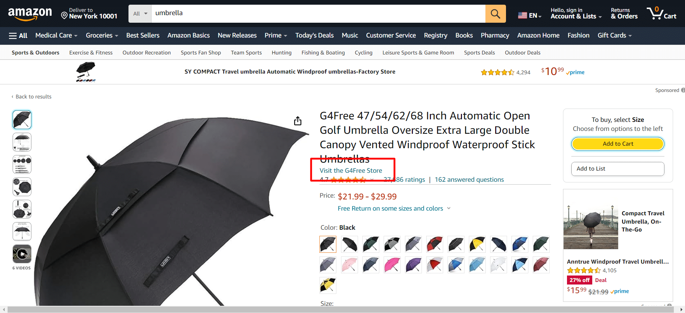Expand Free Return details chevron

(449, 208)
